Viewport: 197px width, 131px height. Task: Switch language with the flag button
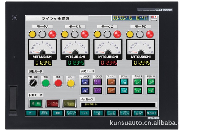tap(154, 18)
